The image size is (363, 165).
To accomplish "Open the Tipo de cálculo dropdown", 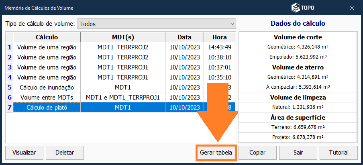I will pyautogui.click(x=157, y=24).
